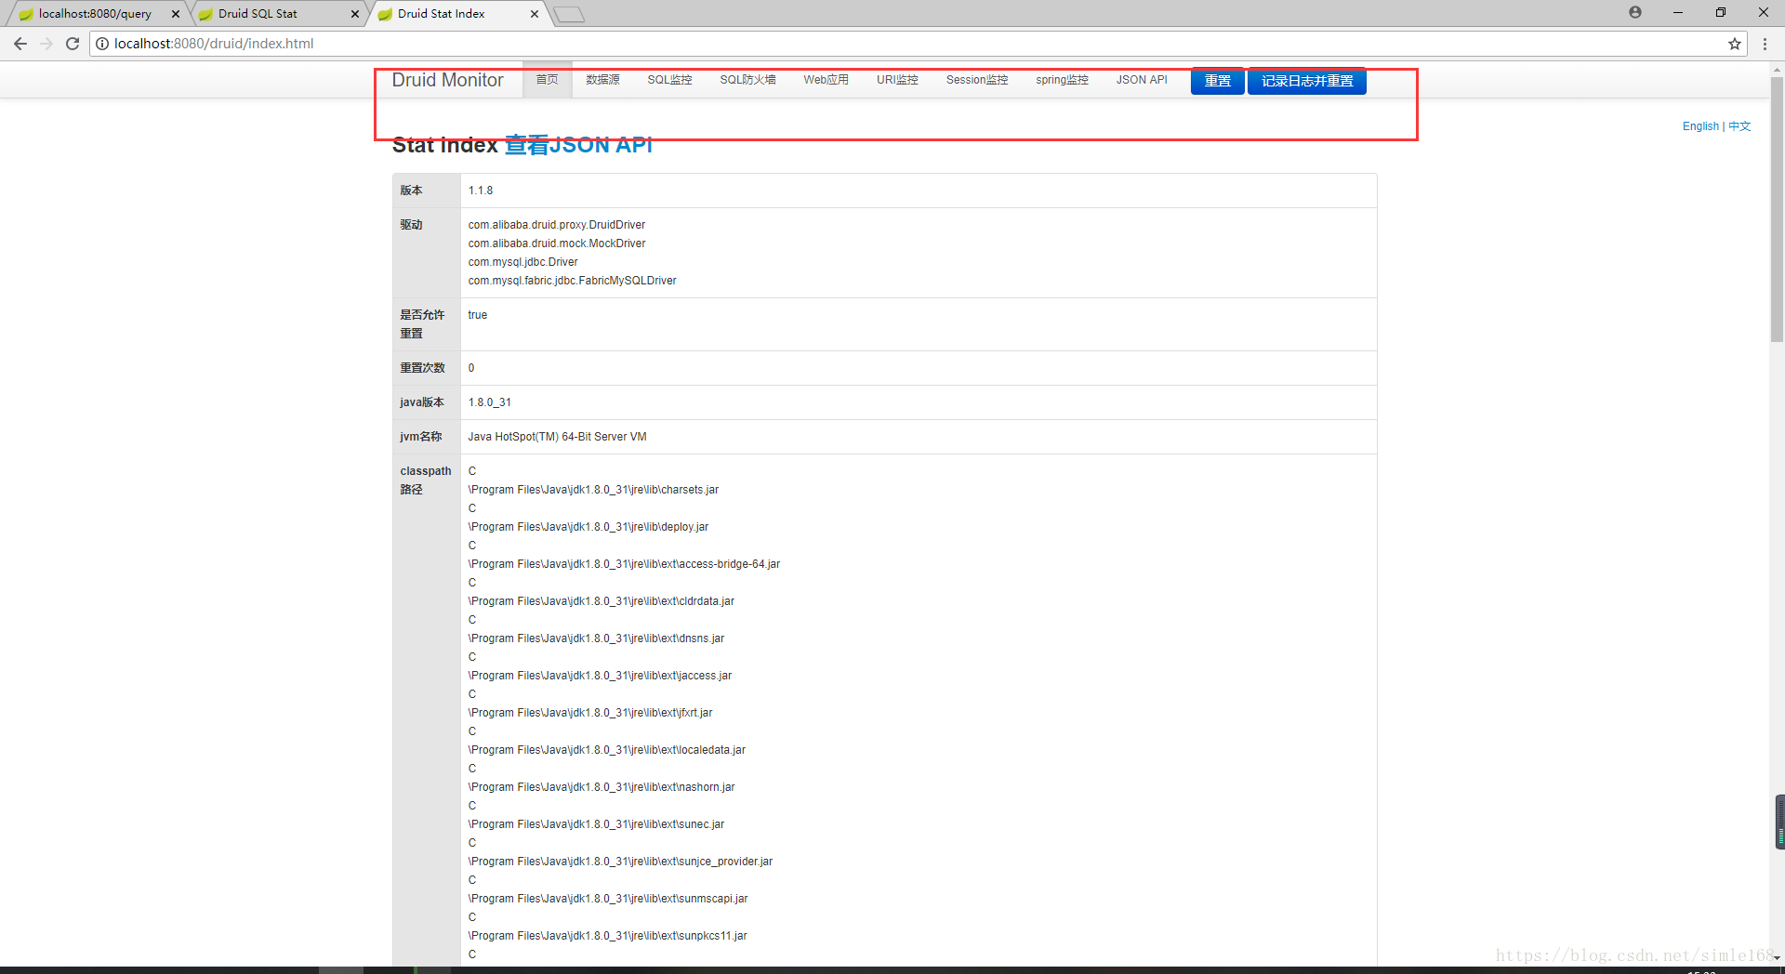The image size is (1785, 974).
Task: Click Java HotSpot(TM) 64-Bit Server VM value
Action: coord(557,437)
